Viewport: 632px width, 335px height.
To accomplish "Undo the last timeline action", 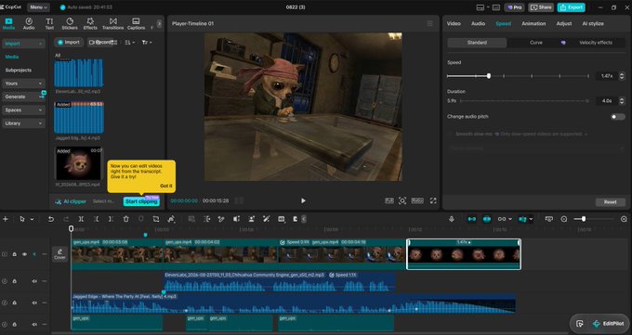I will pyautogui.click(x=51, y=219).
